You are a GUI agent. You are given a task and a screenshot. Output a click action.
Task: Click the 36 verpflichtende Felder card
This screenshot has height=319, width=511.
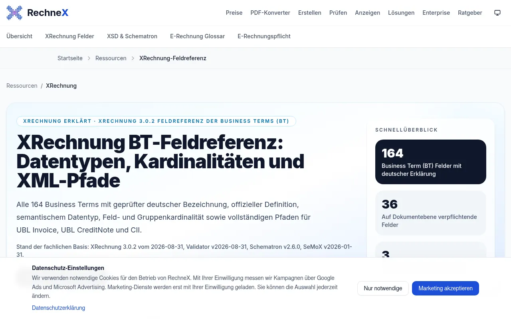(431, 213)
